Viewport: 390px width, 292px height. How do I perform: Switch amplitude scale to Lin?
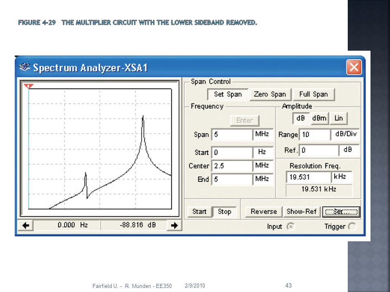coord(338,118)
